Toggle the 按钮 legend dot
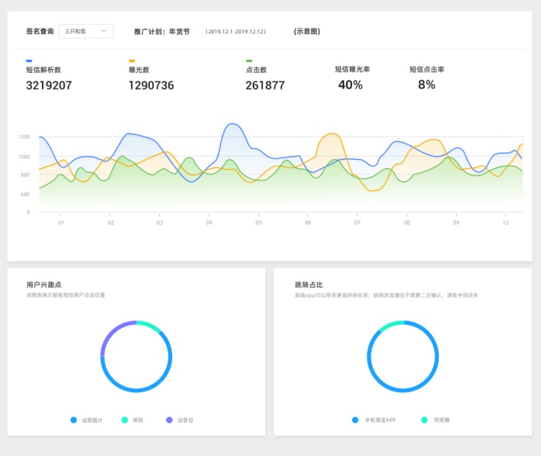541x456 pixels. (125, 420)
